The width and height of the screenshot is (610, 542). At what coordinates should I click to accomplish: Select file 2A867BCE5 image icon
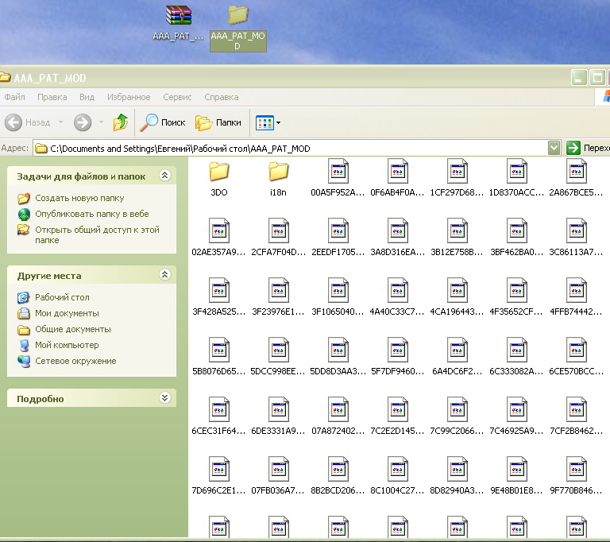point(576,172)
